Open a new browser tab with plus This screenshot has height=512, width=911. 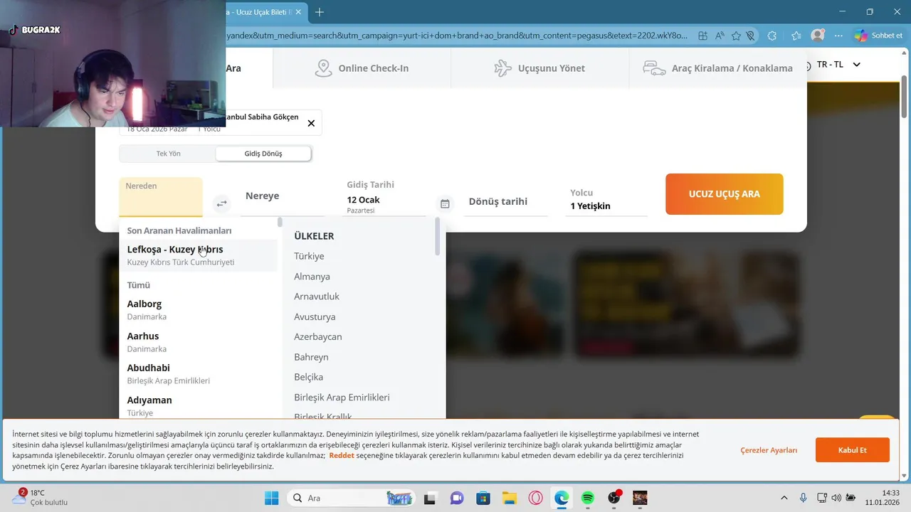point(320,12)
